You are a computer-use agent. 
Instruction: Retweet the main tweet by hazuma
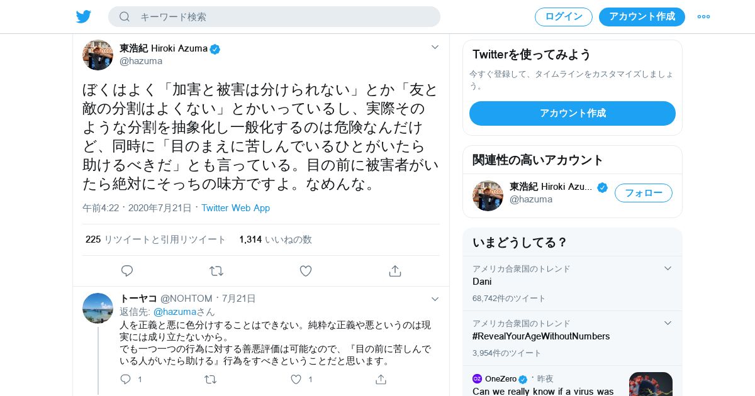tap(216, 271)
